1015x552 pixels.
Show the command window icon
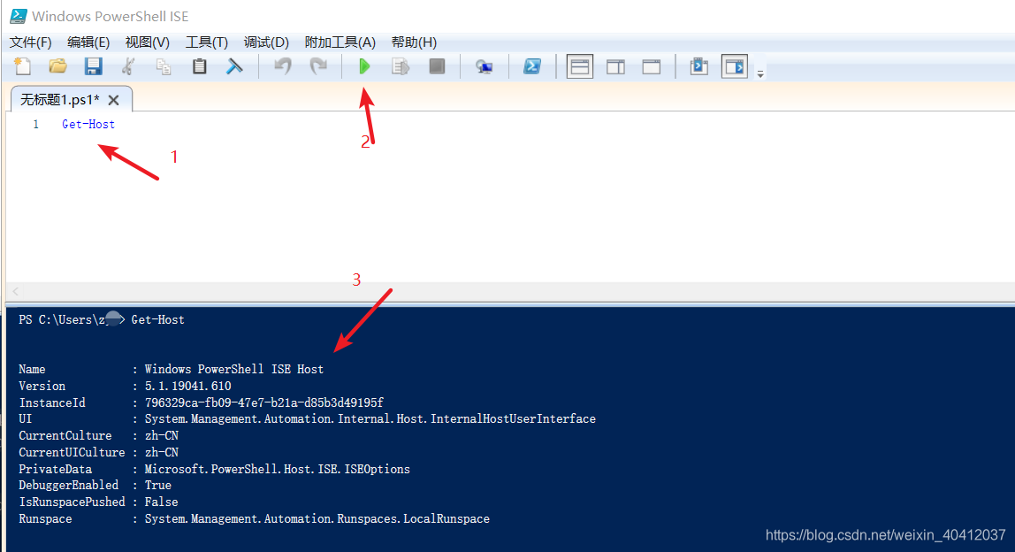(699, 66)
